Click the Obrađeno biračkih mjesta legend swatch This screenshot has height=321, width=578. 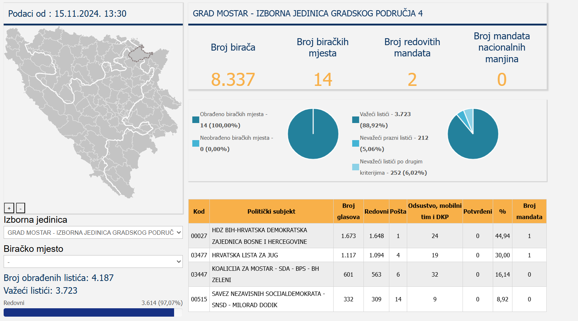tap(196, 120)
